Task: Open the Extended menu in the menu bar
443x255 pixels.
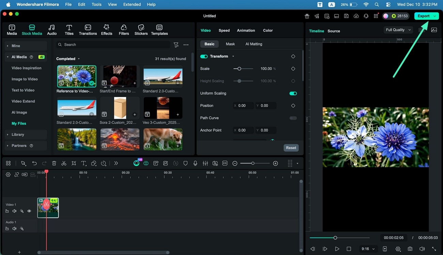Action: click(x=132, y=4)
